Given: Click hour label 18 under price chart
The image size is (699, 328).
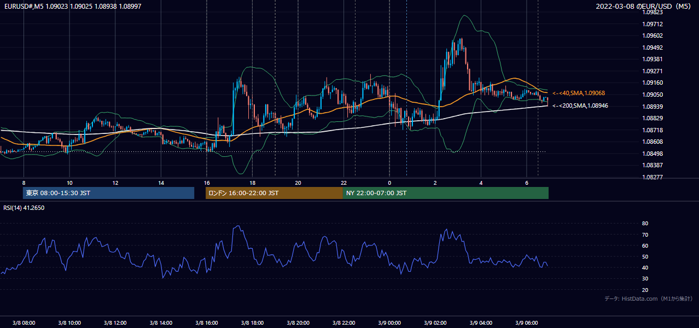Looking at the screenshot, I should pos(252,183).
